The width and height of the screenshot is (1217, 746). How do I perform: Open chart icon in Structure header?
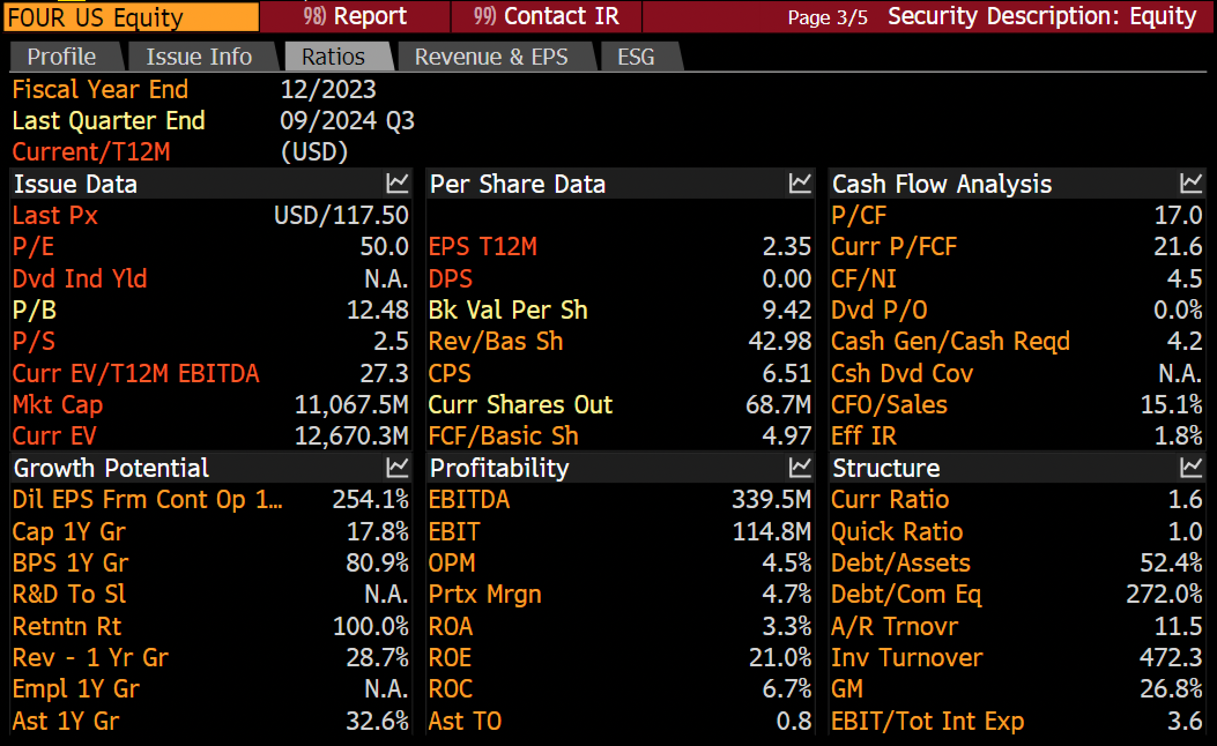1191,468
